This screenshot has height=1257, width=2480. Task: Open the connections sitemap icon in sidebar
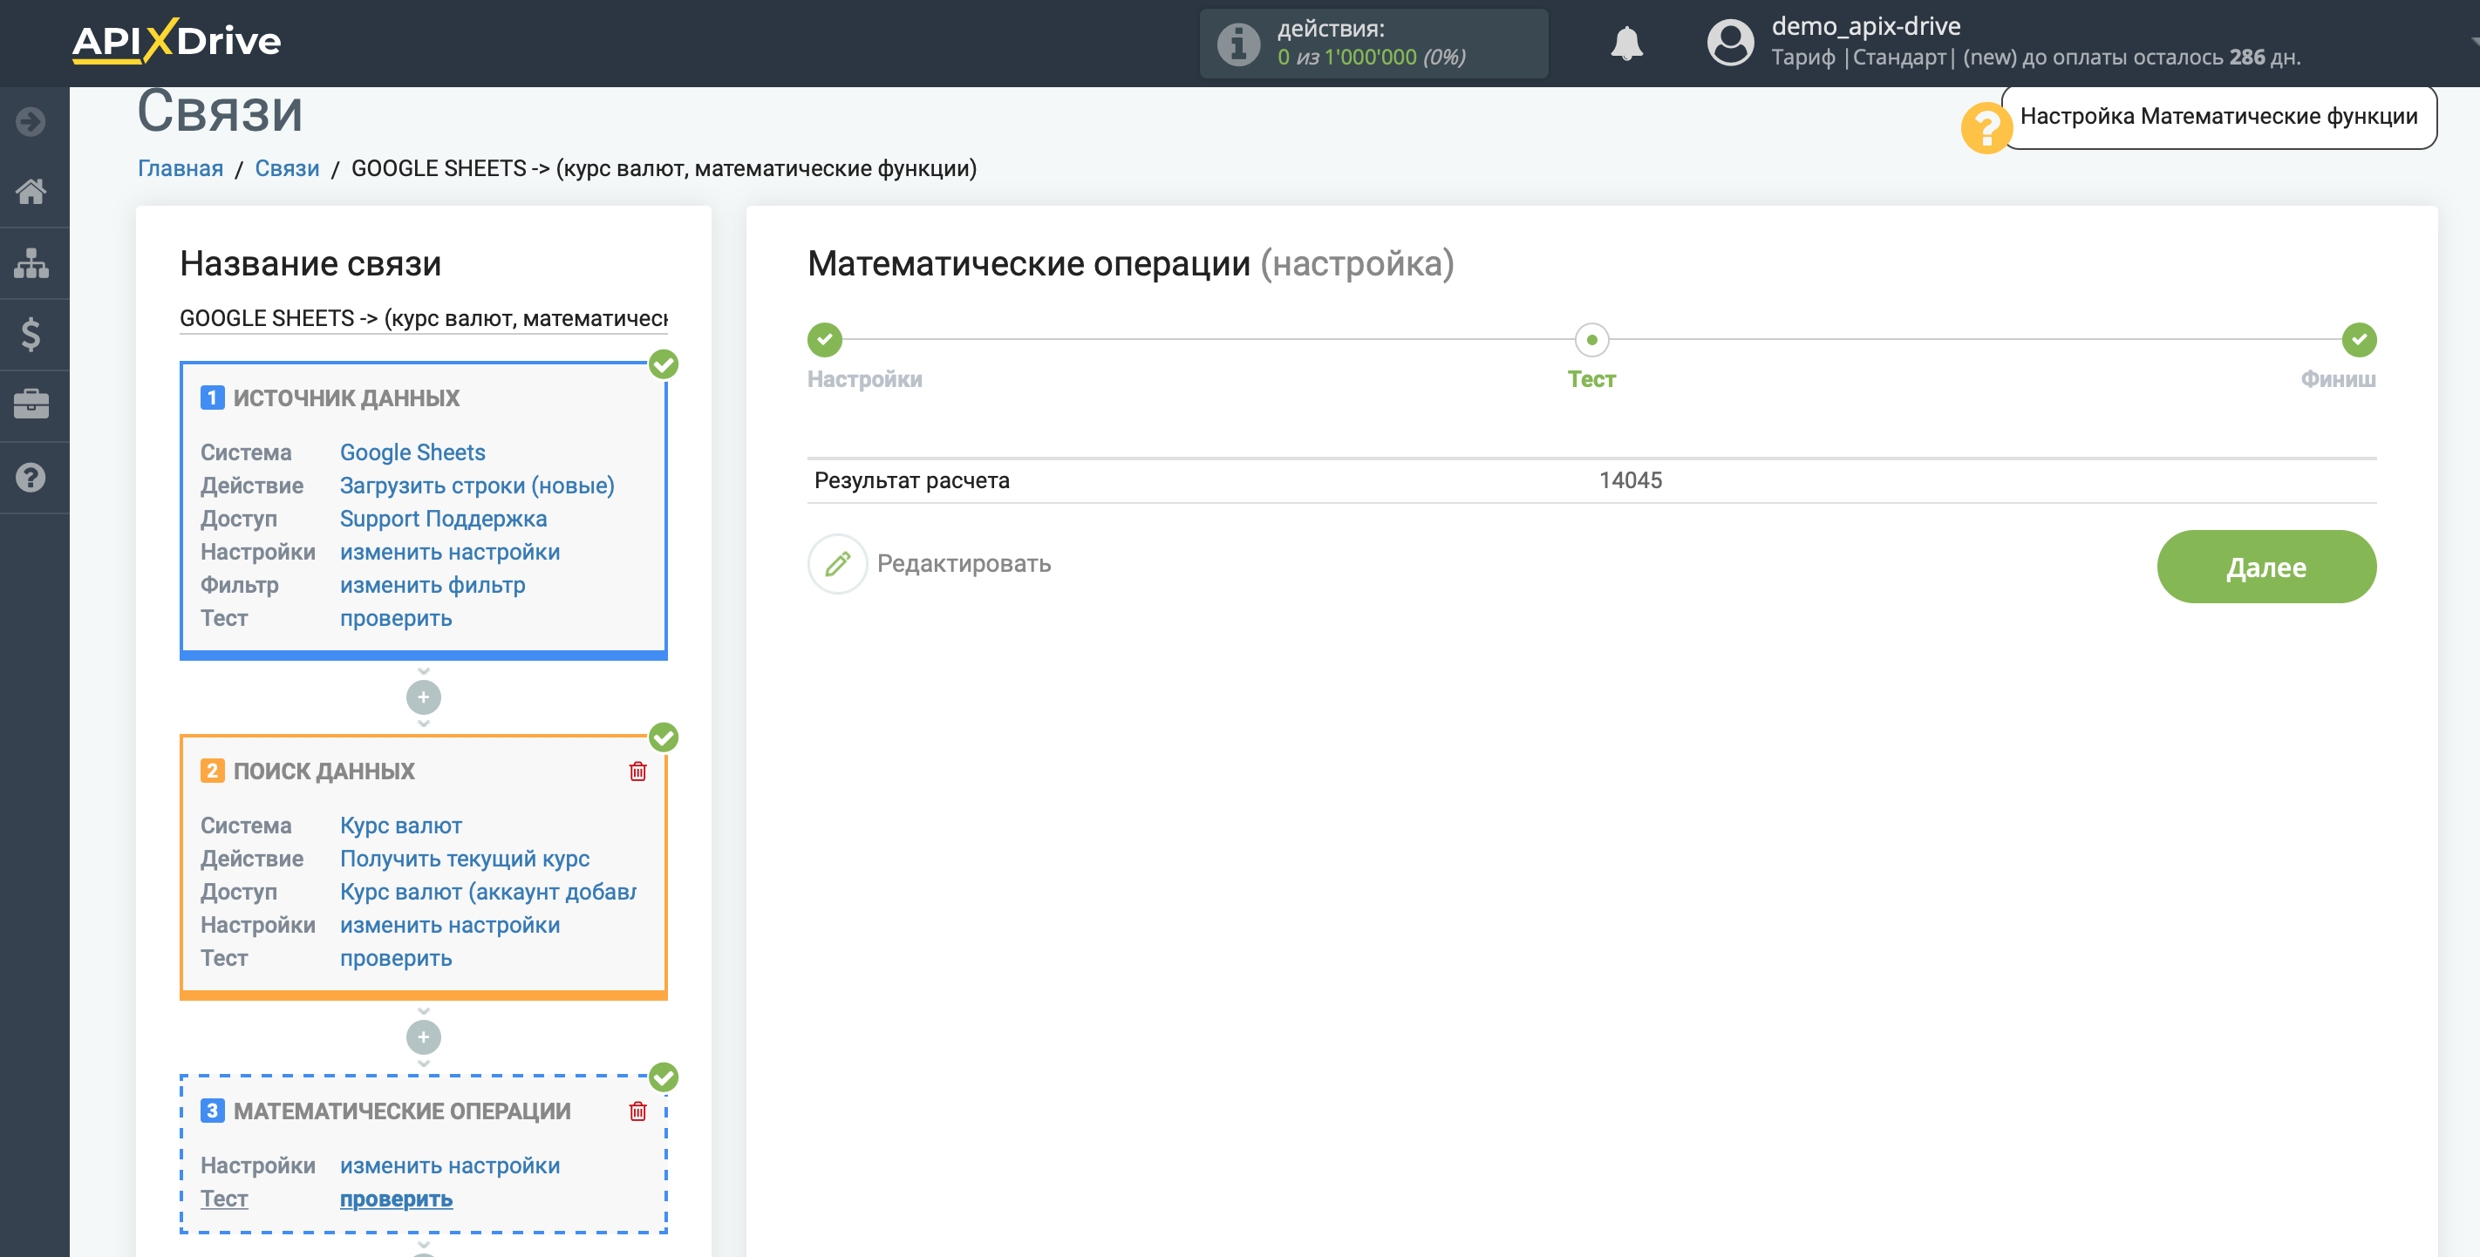[31, 262]
